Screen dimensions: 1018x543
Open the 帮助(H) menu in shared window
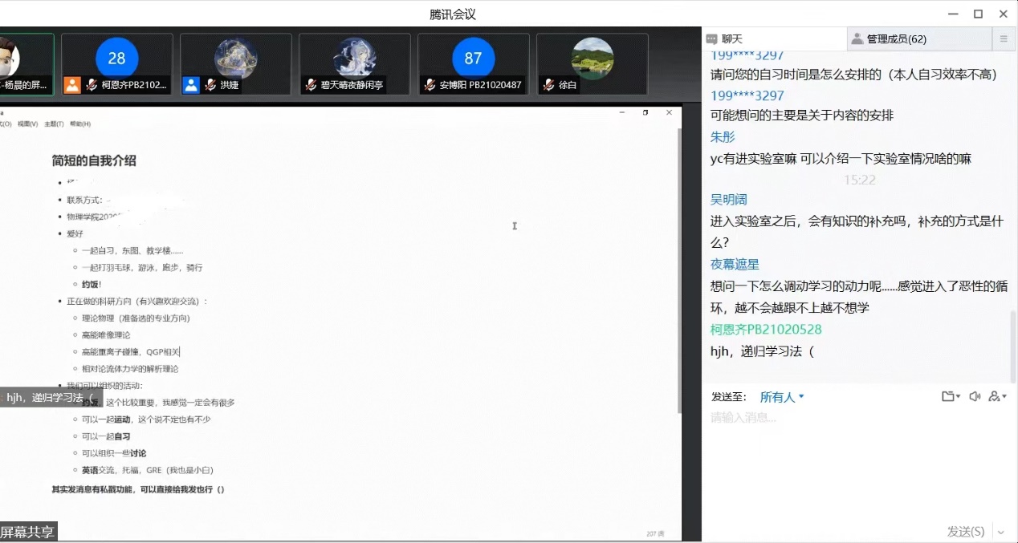click(80, 124)
